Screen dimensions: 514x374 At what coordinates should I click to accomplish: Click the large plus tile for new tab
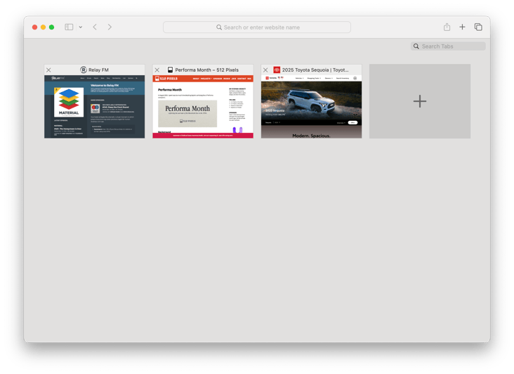(x=420, y=101)
